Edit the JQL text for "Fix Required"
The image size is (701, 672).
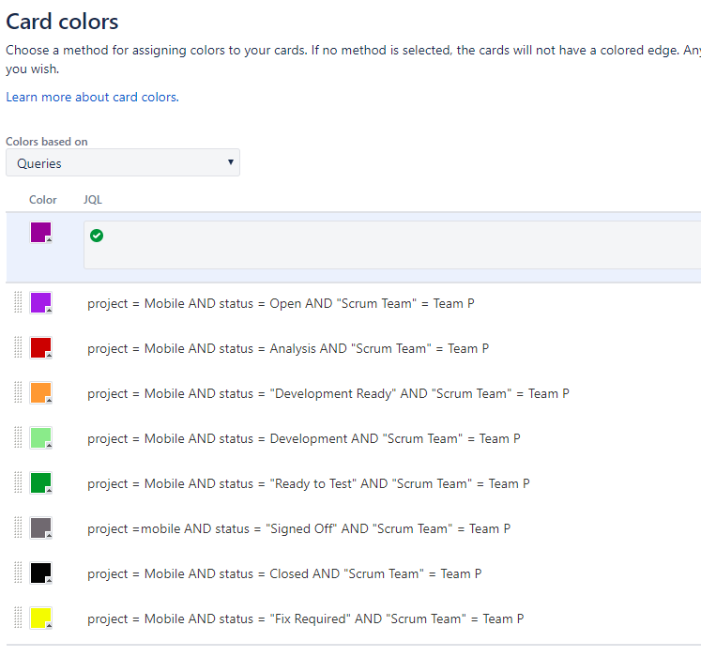click(x=306, y=619)
